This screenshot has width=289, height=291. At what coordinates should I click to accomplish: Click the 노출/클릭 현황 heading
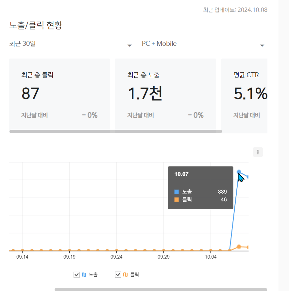pyautogui.click(x=36, y=25)
